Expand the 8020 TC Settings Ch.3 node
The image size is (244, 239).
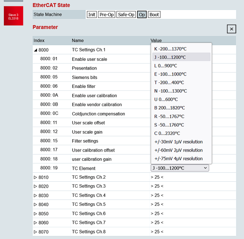pyautogui.click(x=35, y=186)
